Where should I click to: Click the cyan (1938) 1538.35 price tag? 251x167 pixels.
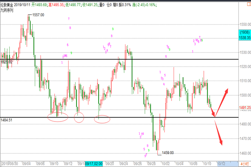click(x=244, y=35)
